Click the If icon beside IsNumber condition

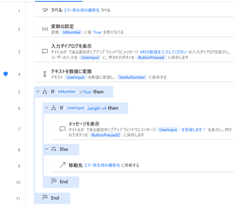tap(44, 92)
